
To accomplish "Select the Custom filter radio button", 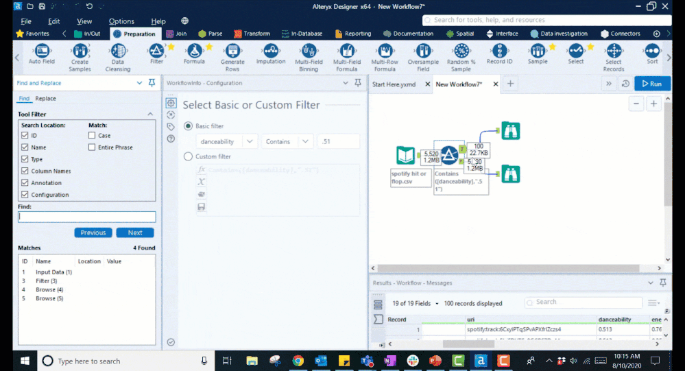I will point(189,156).
